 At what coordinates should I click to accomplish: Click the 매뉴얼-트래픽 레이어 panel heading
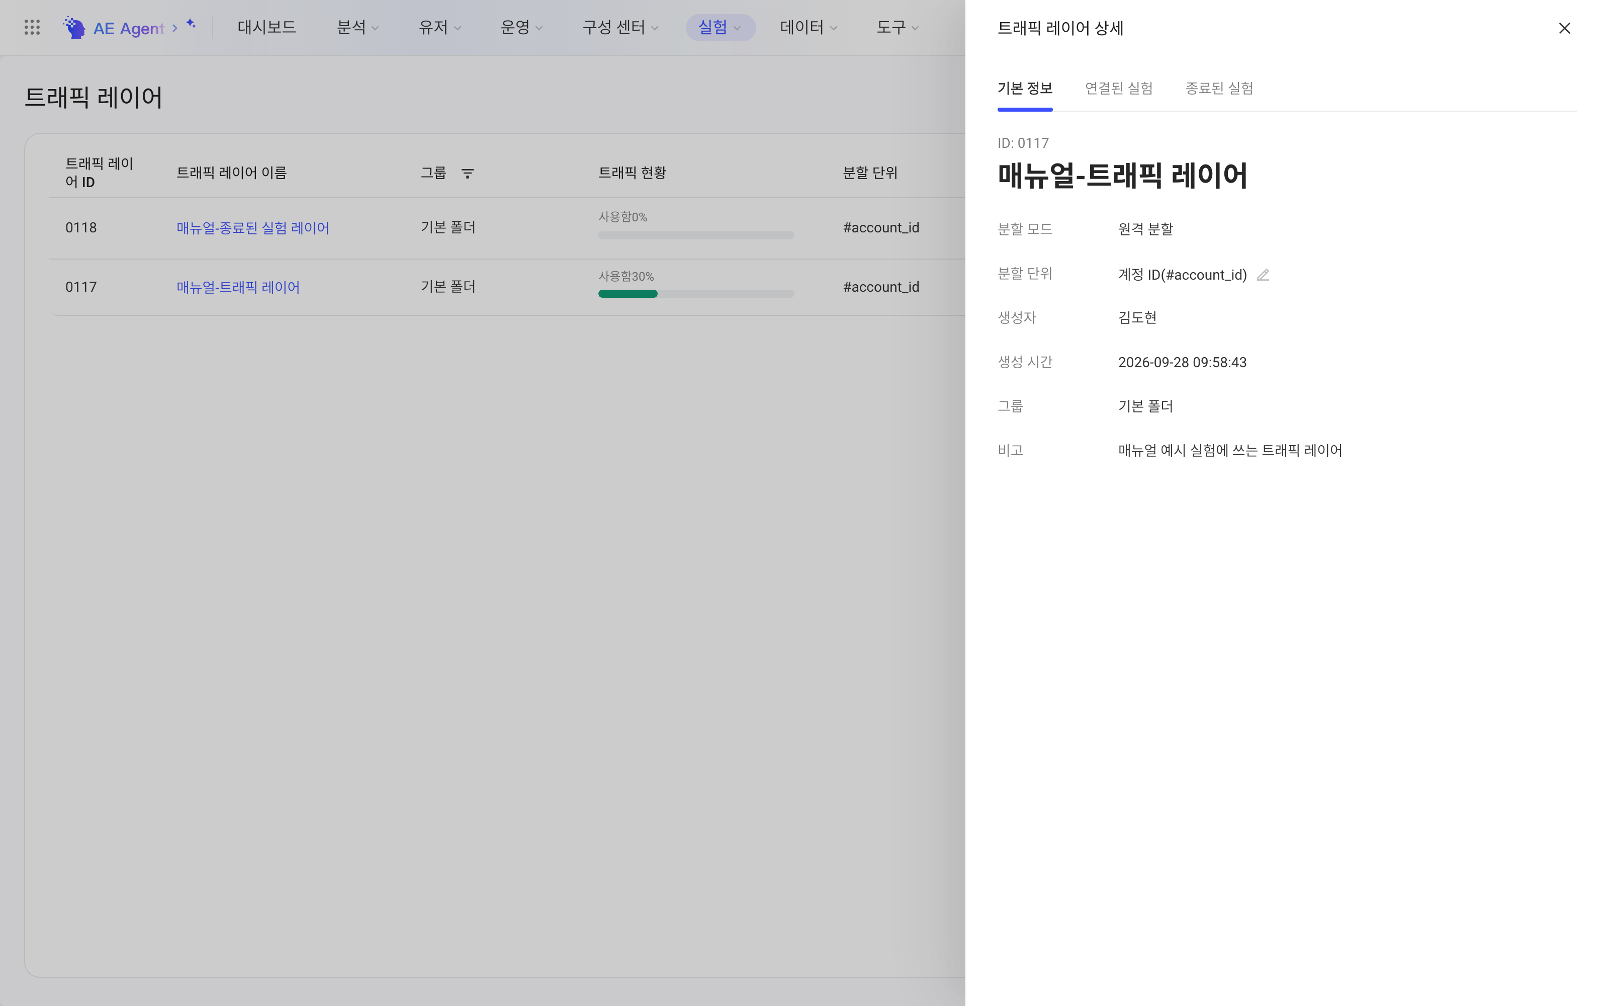click(1122, 176)
